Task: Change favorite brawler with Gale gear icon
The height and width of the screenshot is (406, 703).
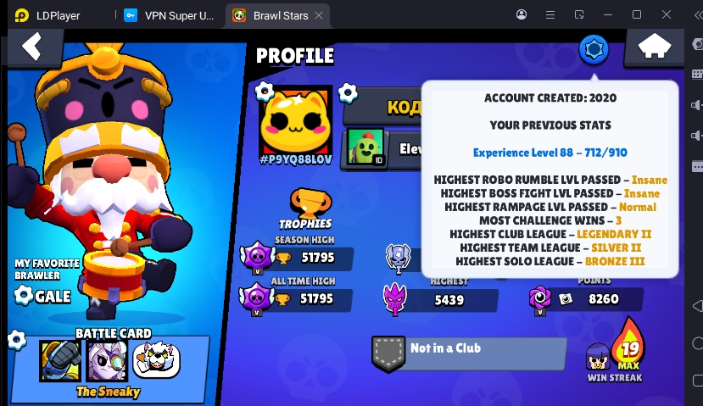Action: tap(23, 295)
